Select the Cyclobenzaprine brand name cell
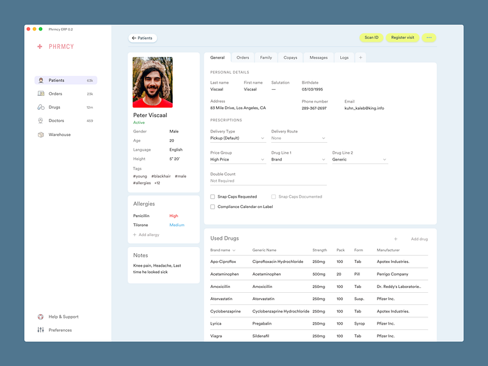 point(226,311)
